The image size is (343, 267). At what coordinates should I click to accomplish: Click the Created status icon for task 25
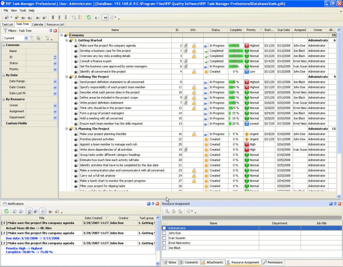(206, 145)
